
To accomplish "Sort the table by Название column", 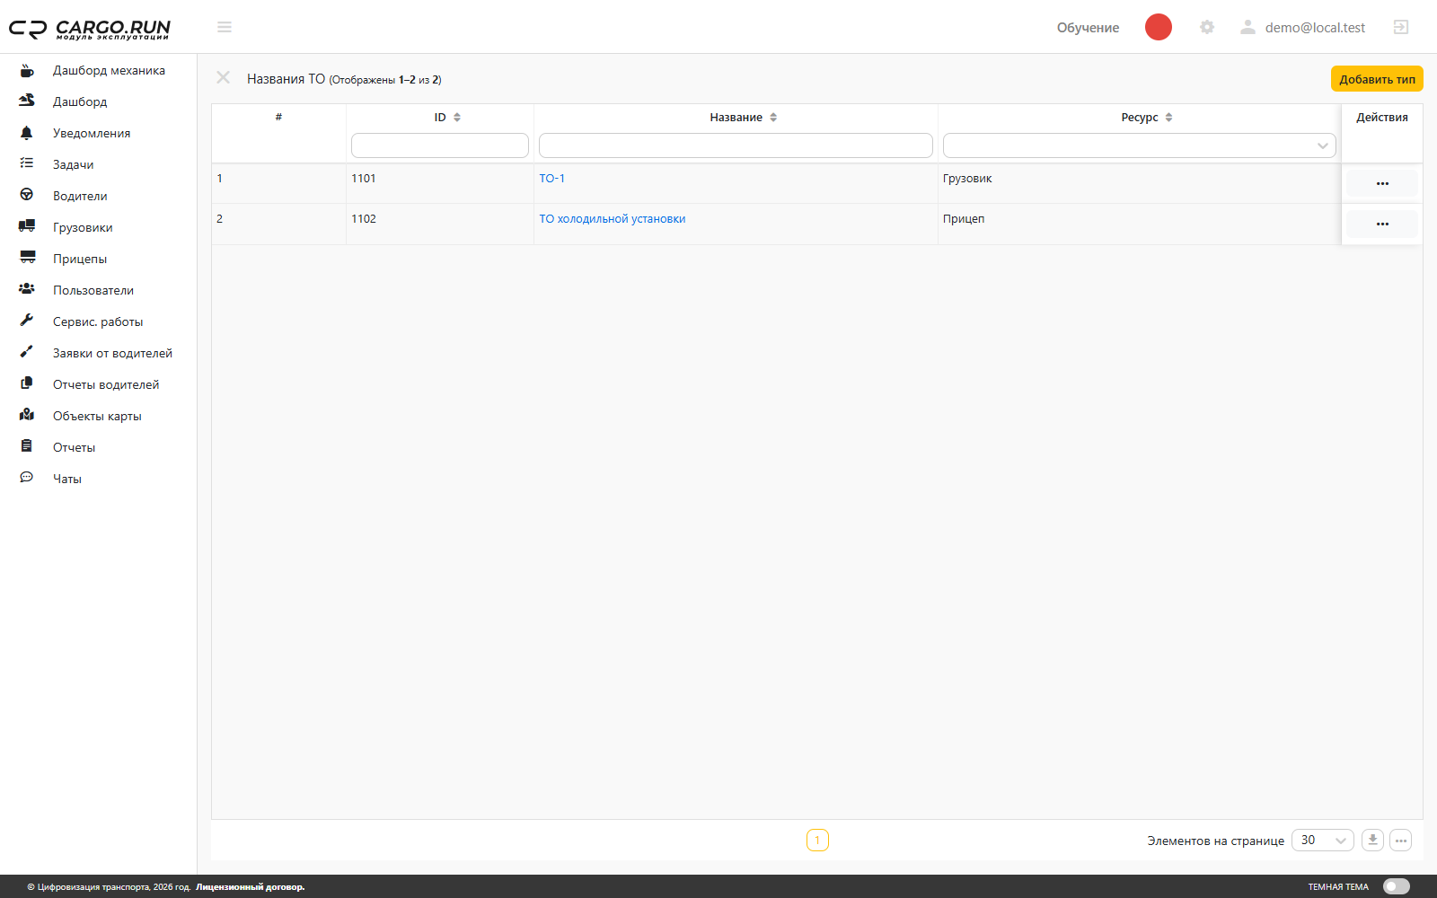I will pyautogui.click(x=744, y=118).
